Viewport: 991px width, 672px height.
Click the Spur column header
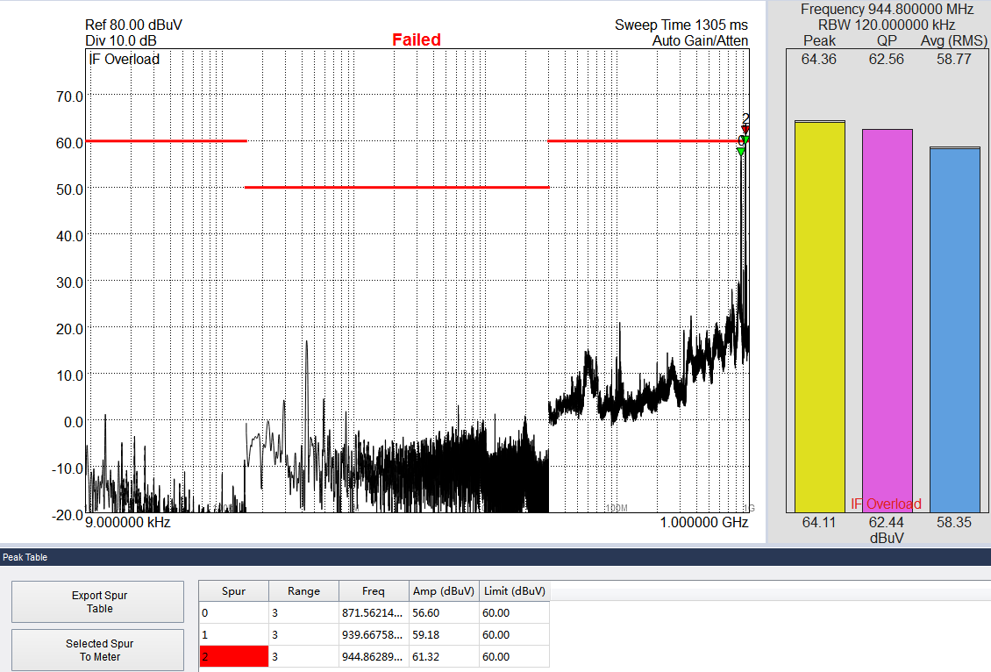233,591
